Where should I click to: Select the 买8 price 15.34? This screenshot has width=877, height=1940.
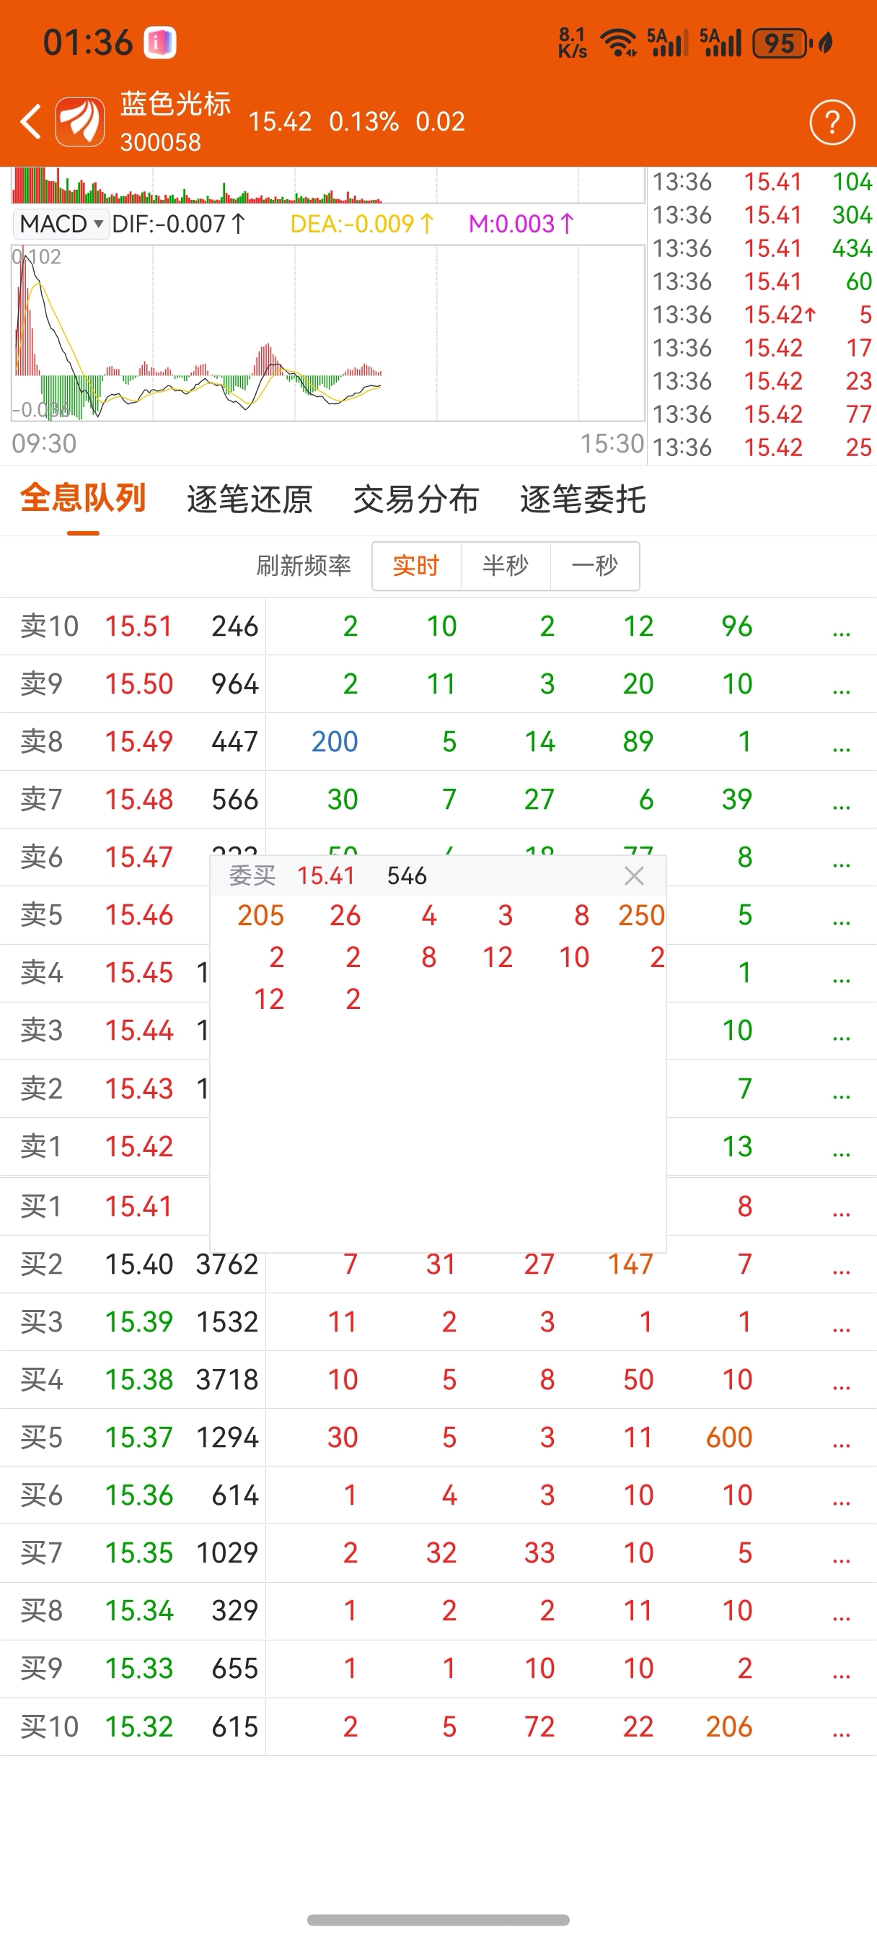coord(138,1610)
